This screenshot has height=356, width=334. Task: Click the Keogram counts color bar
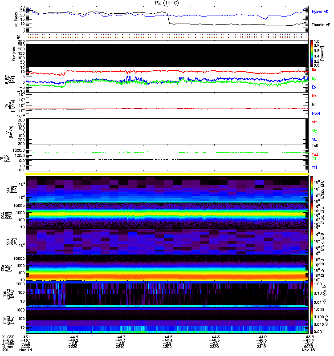pyautogui.click(x=312, y=53)
